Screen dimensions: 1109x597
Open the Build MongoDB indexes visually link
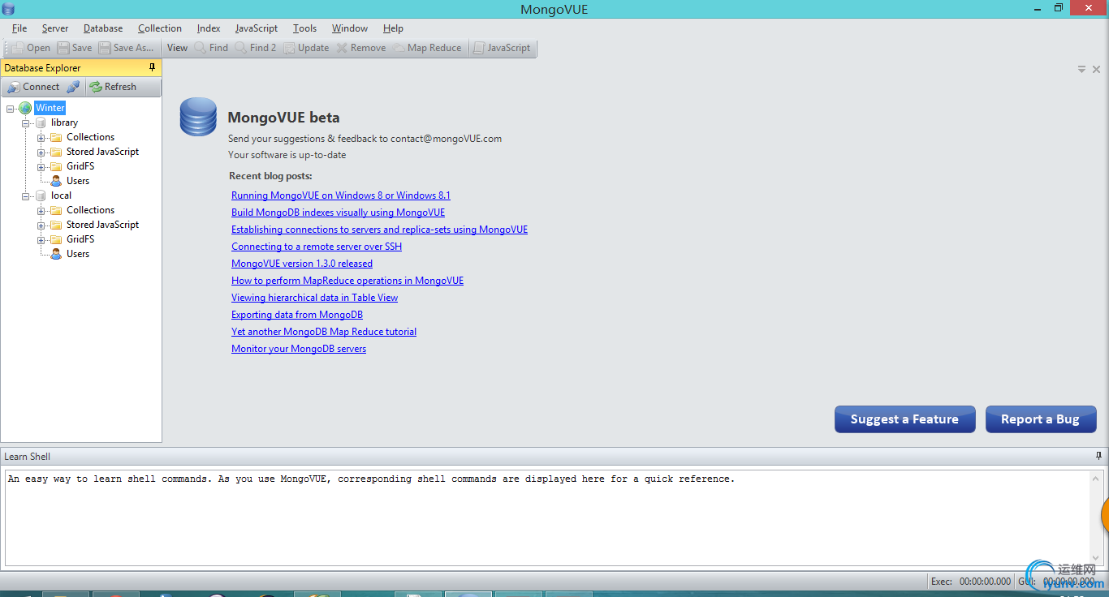(339, 213)
